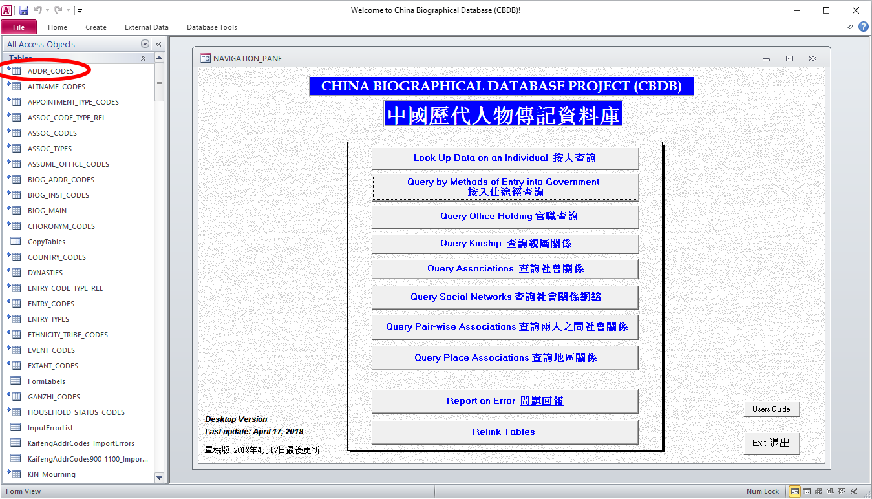Collapse the Tables group in navigation pane
This screenshot has height=499, width=872.
tap(144, 58)
